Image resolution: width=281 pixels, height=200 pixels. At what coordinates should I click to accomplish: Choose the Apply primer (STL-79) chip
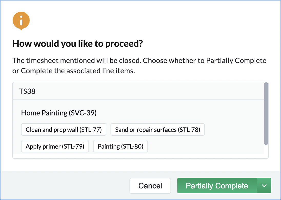55,147
